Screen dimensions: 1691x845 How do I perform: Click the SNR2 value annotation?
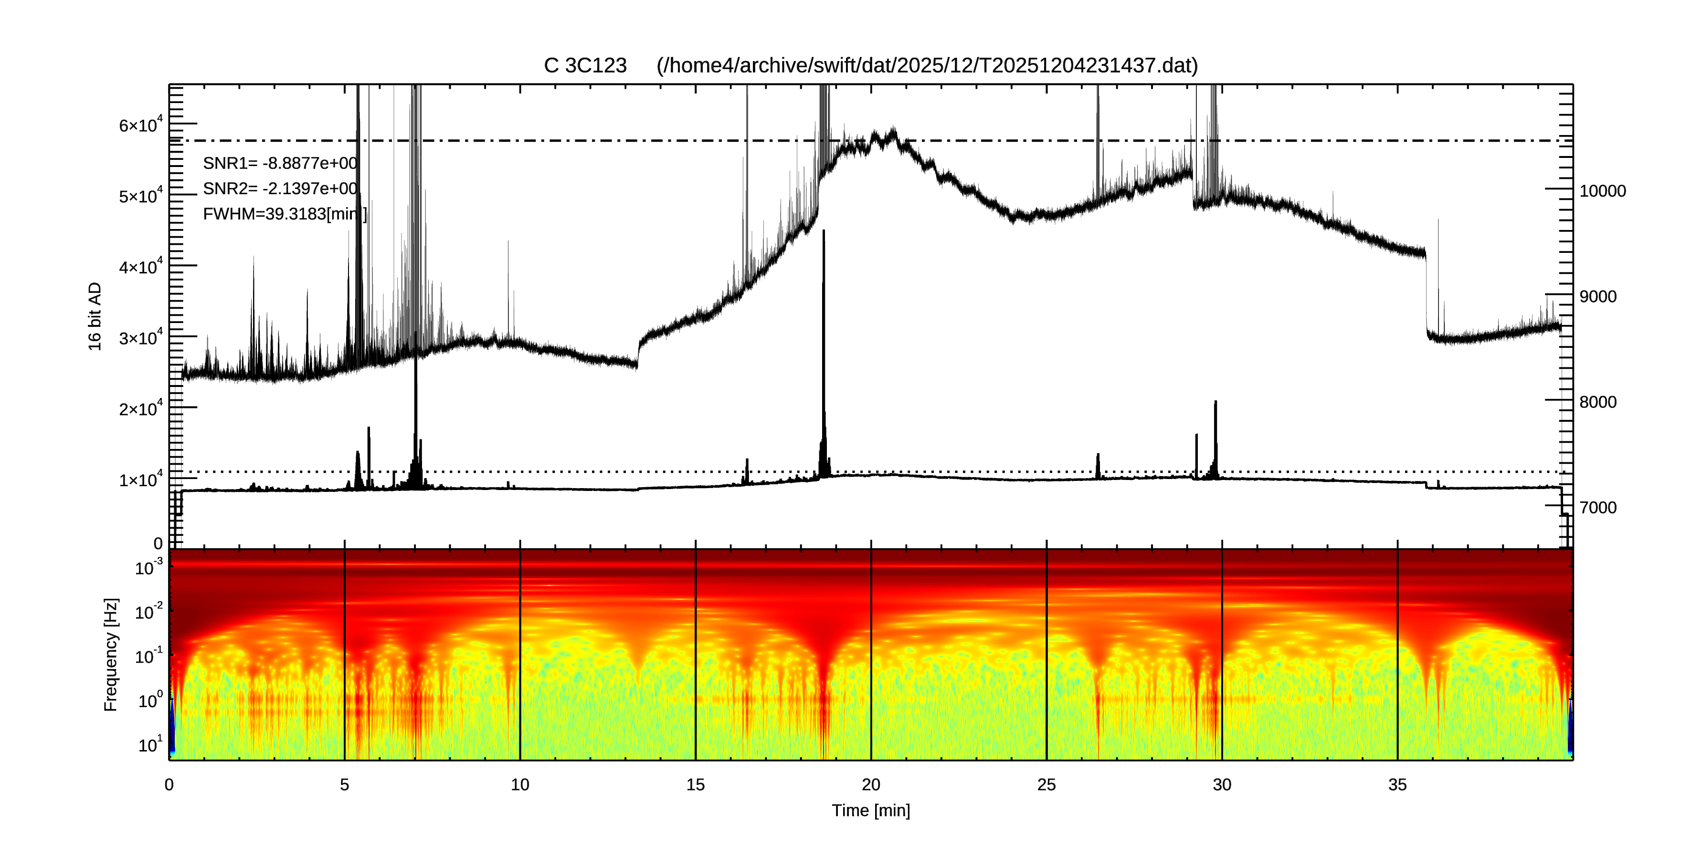[280, 189]
